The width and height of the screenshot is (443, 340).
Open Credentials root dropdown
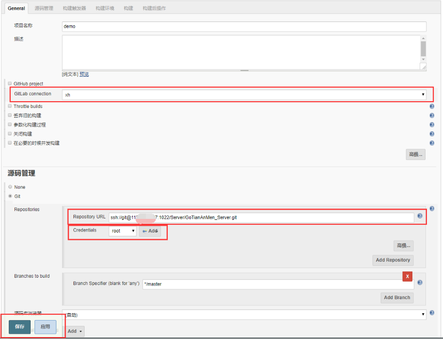tap(123, 231)
